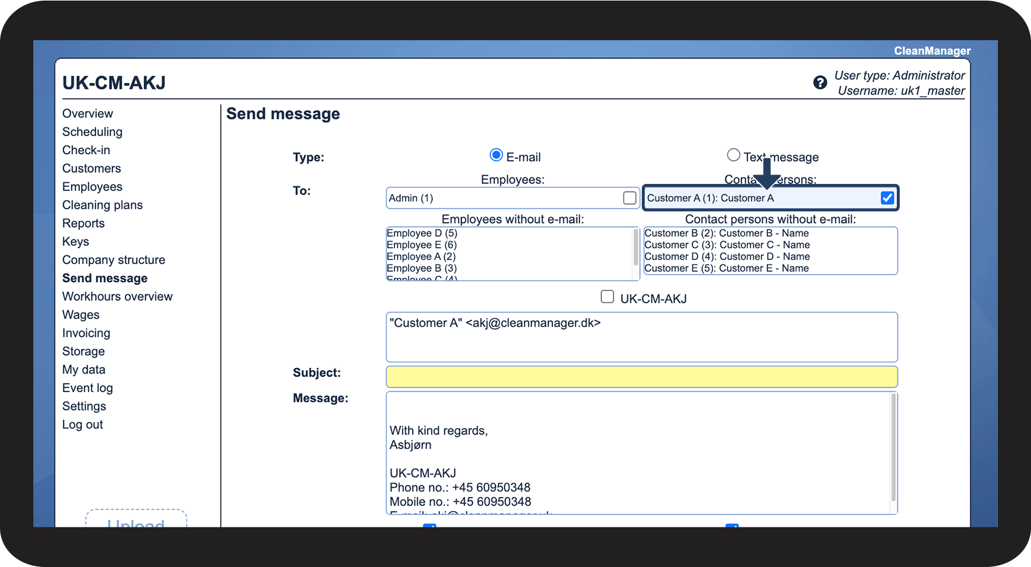Click the Message box vertical scrollbar
Viewport: 1031px width, 567px height.
893,447
